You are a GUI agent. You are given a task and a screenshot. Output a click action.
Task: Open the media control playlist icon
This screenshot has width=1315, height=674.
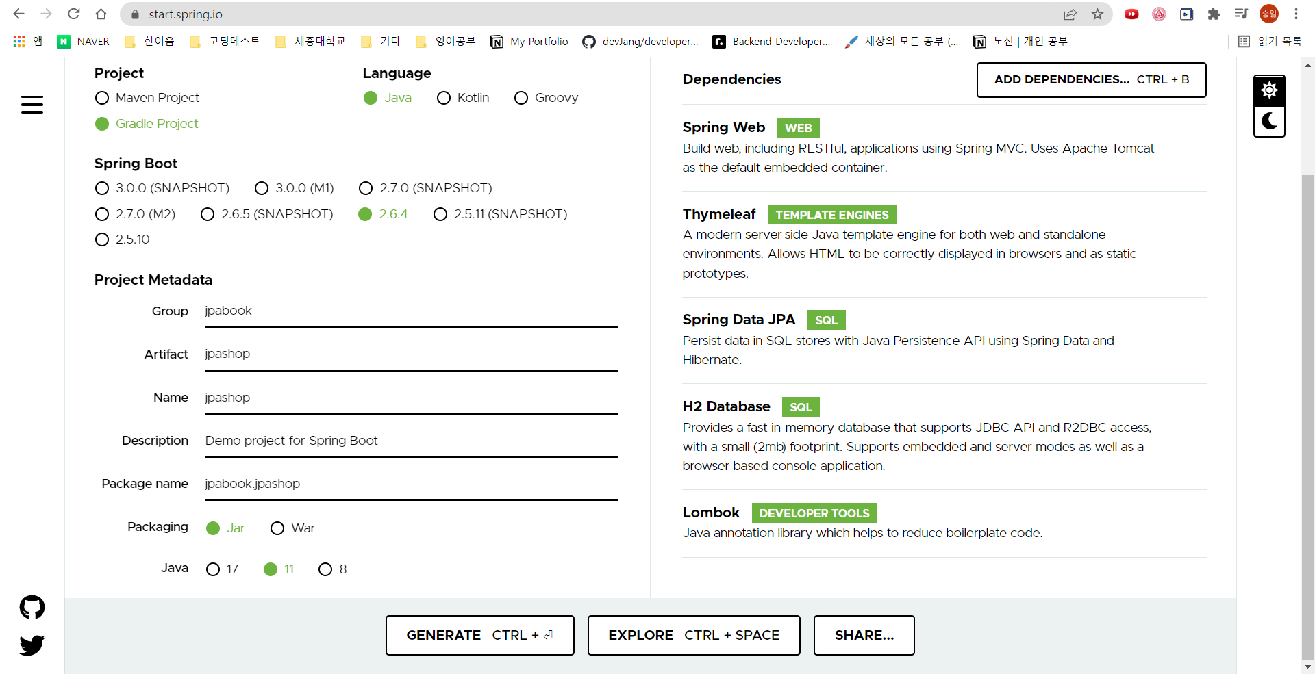tap(1241, 14)
